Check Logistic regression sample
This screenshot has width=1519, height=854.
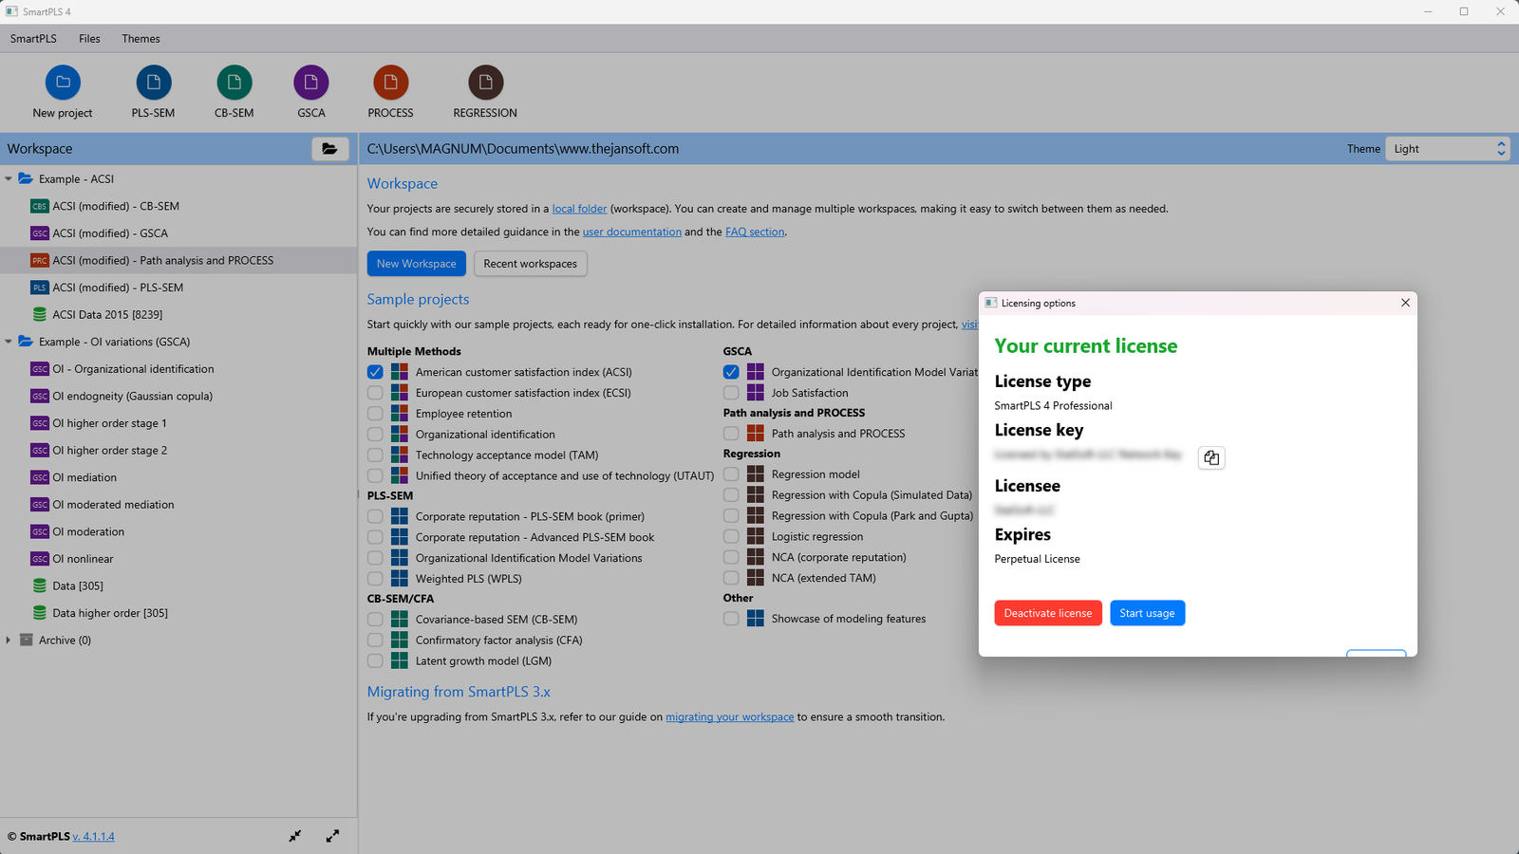[x=731, y=537]
